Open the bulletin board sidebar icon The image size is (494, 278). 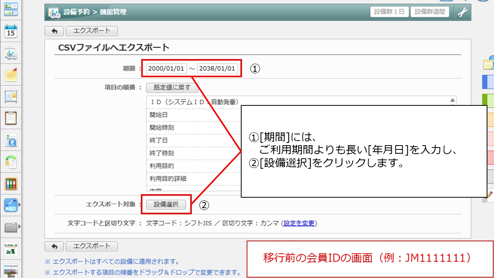tap(11, 97)
